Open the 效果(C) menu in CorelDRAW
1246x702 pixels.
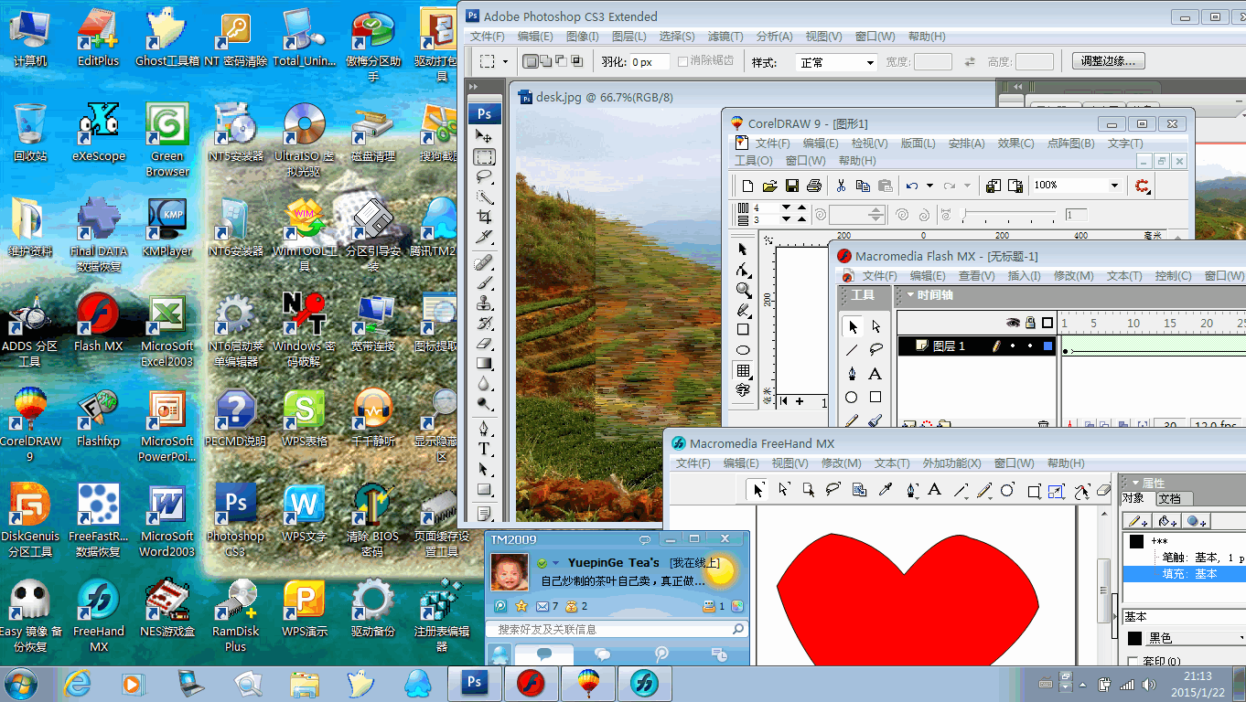pos(1015,144)
